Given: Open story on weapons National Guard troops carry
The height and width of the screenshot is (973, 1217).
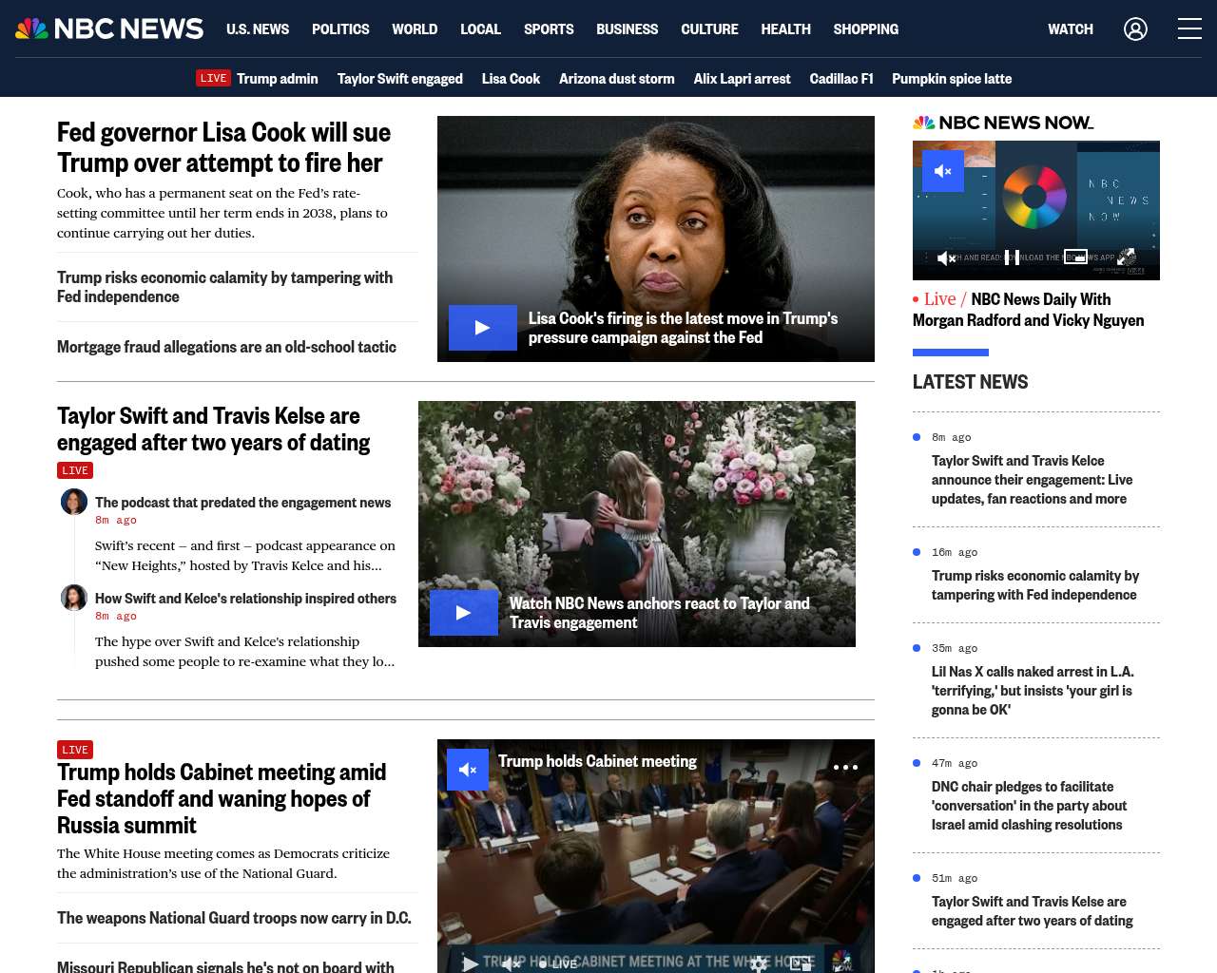Looking at the screenshot, I should (x=234, y=918).
